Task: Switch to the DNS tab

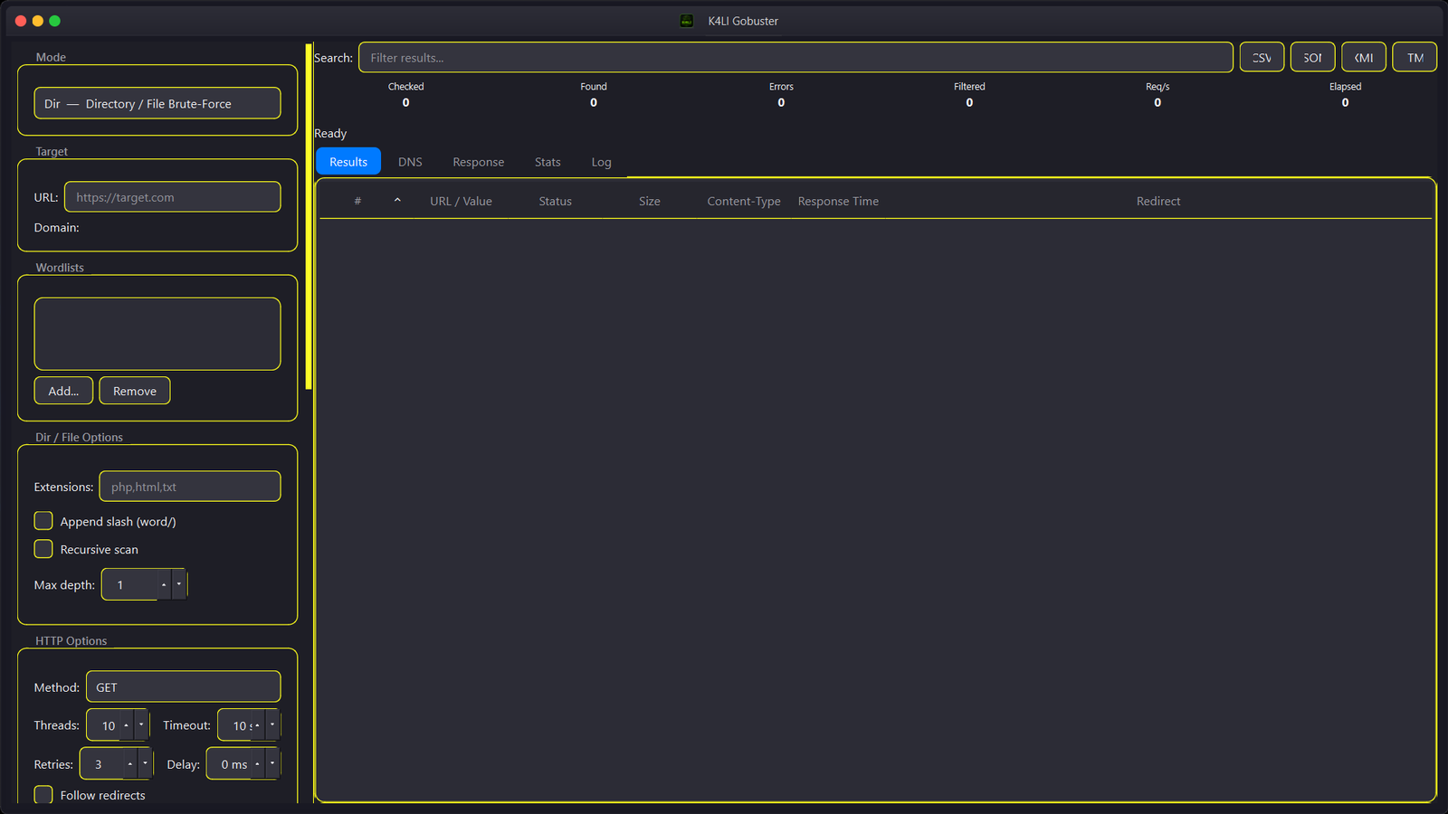Action: (x=410, y=162)
